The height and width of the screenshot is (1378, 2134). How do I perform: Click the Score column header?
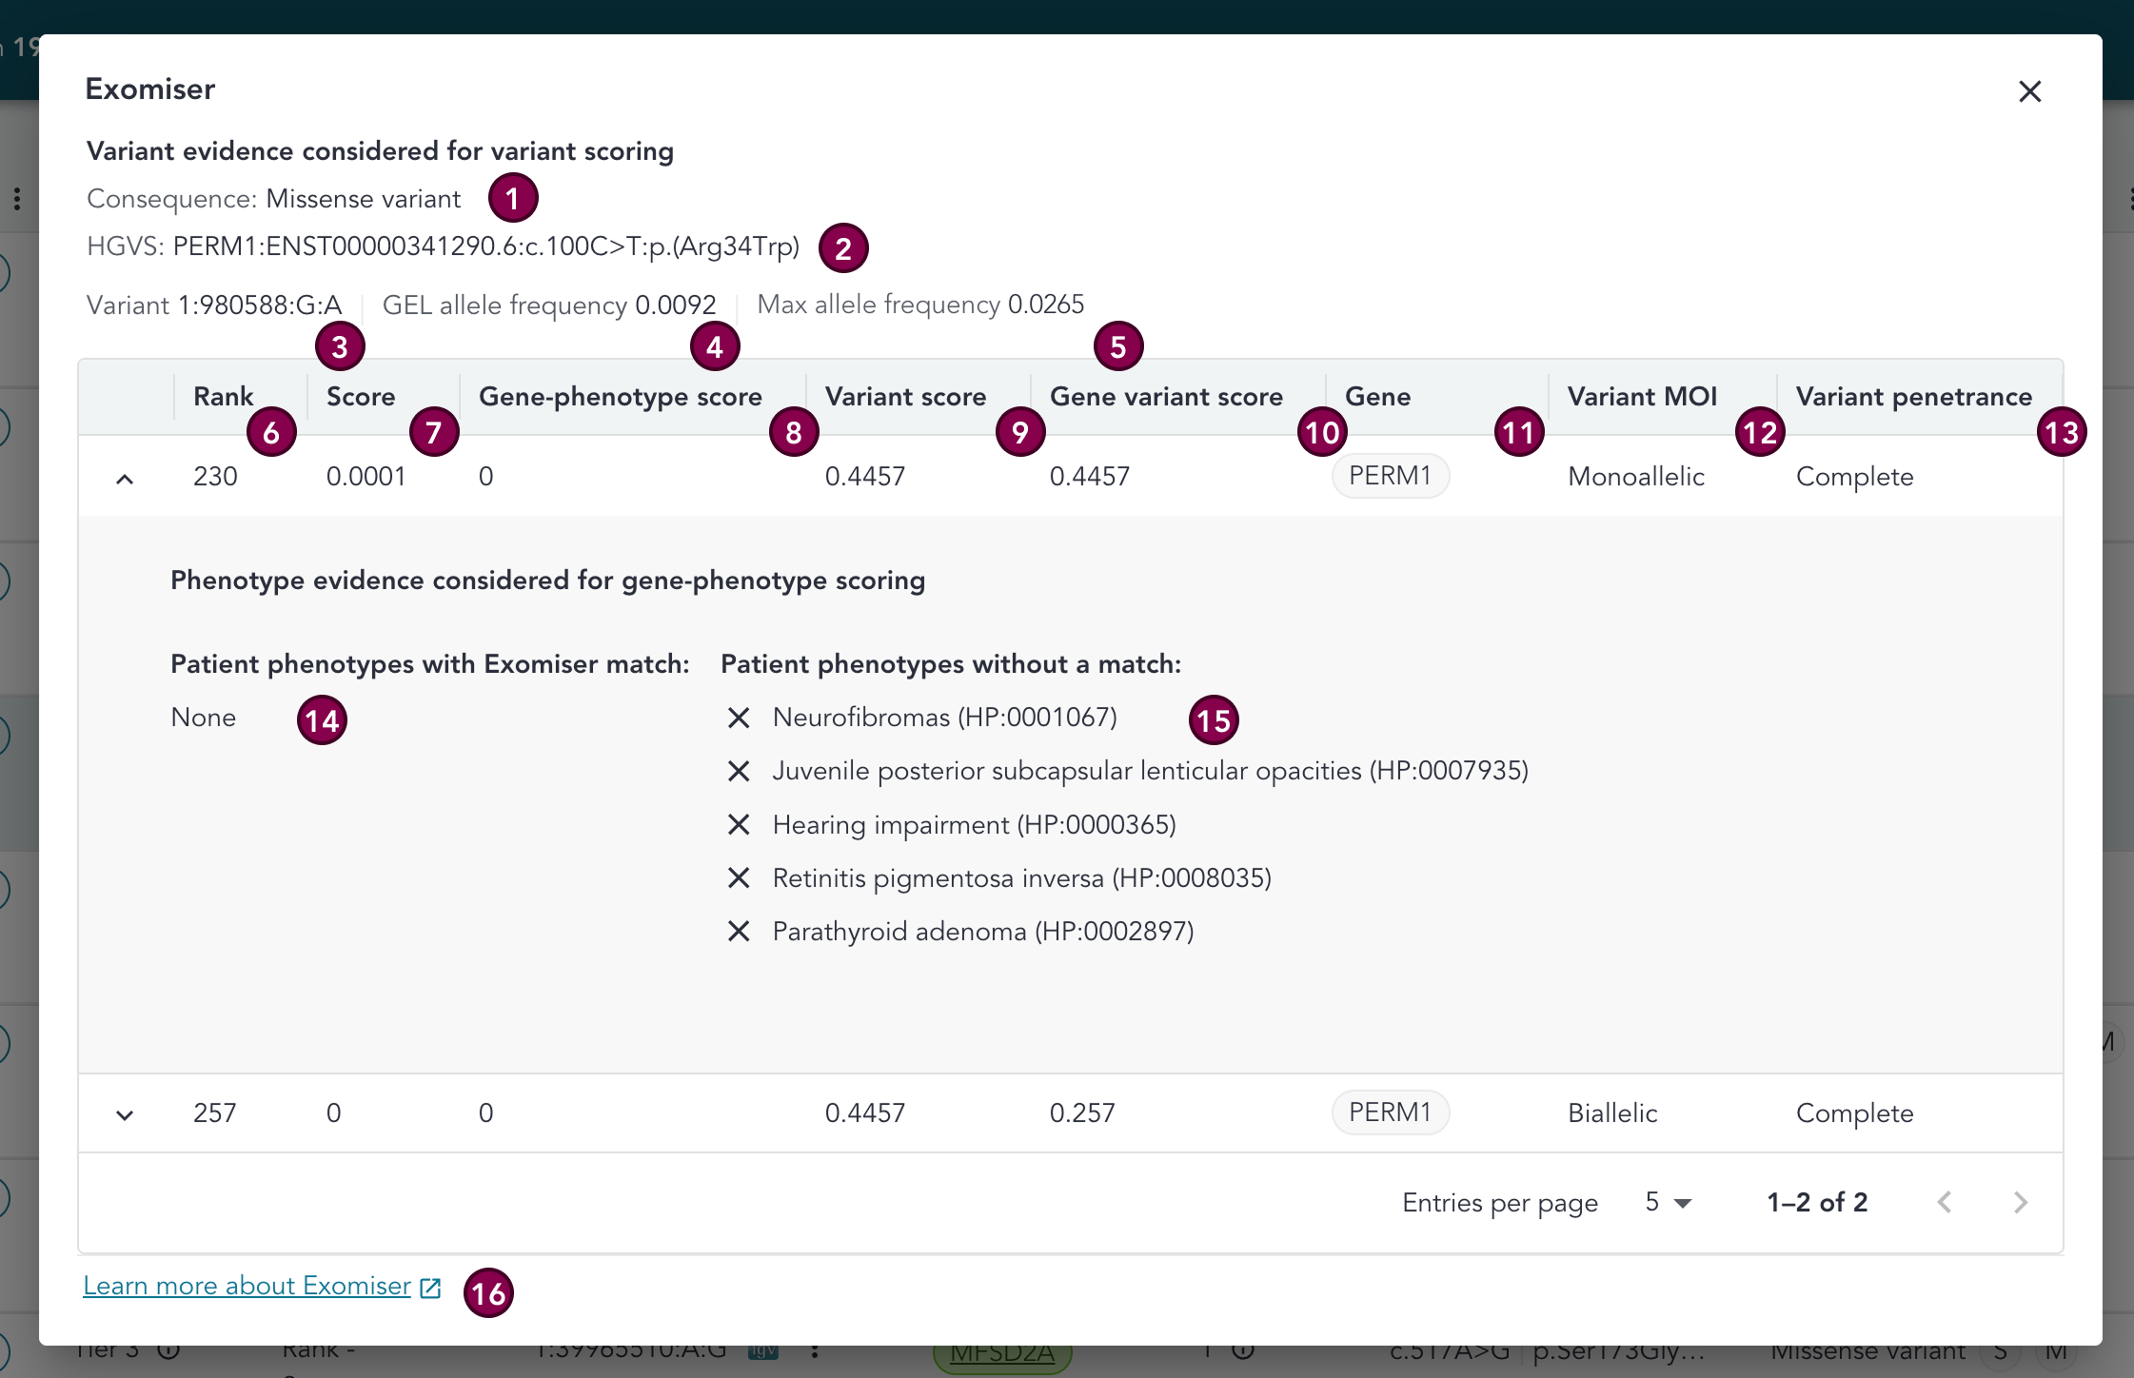click(x=360, y=397)
